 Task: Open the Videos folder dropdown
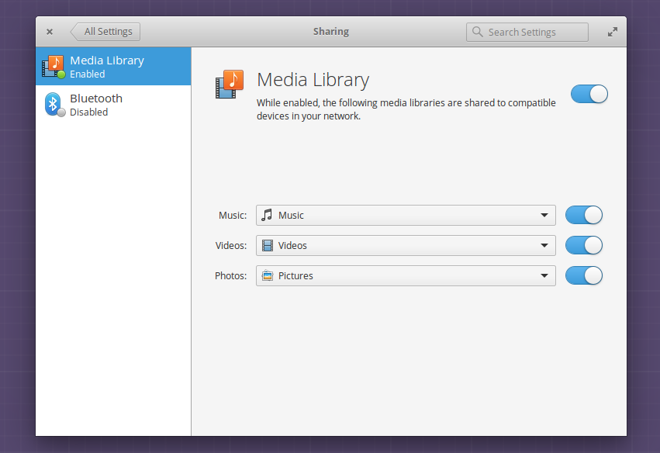(x=406, y=245)
